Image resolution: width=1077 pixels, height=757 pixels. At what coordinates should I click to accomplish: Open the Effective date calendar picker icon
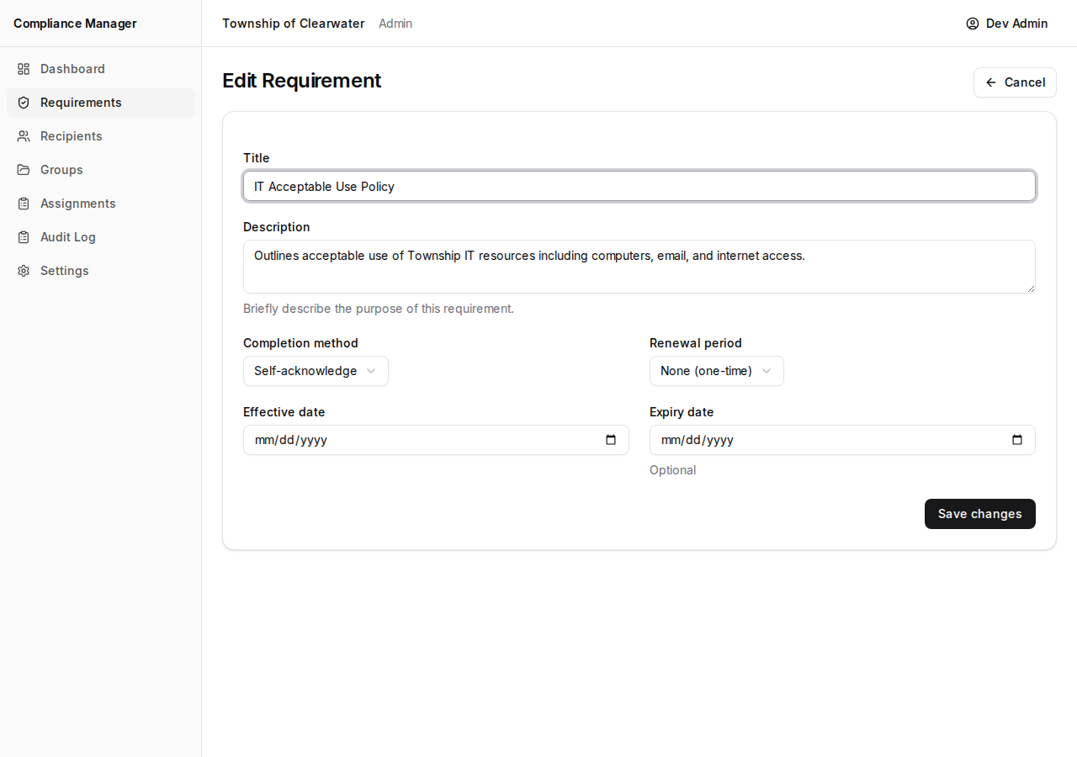point(612,440)
